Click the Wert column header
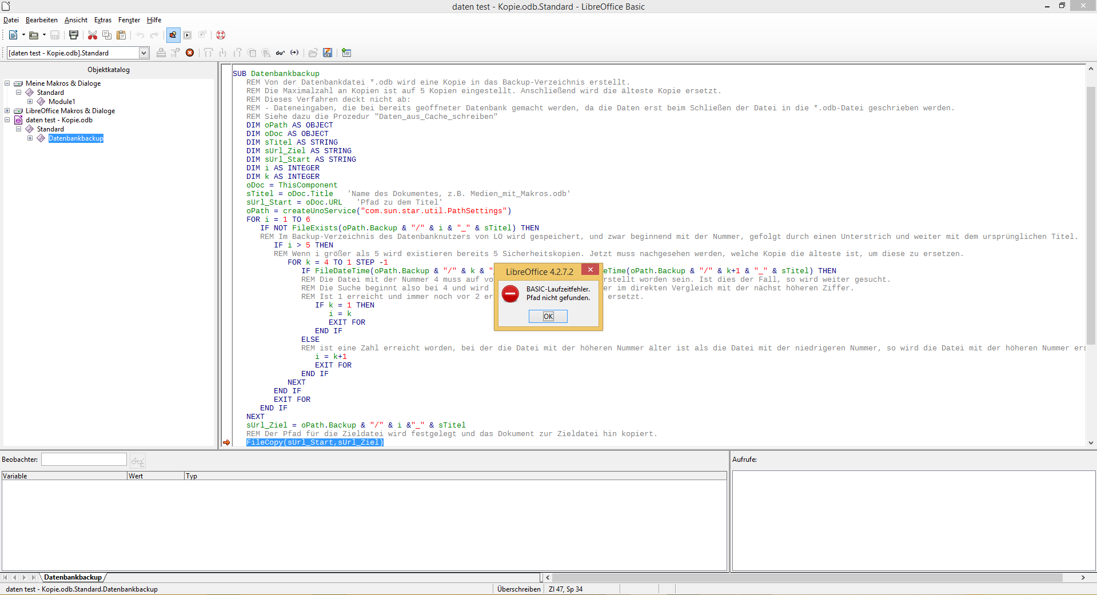The image size is (1097, 595). (x=155, y=476)
